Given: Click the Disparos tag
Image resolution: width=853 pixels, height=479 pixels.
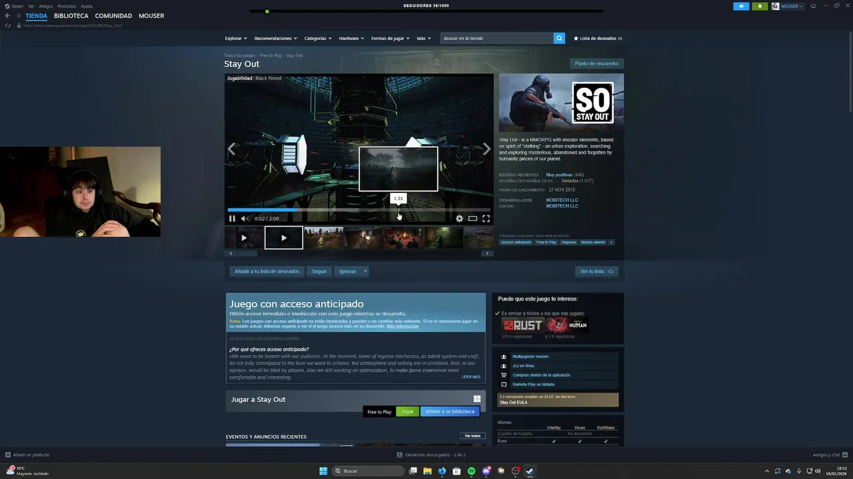Looking at the screenshot, I should coord(568,242).
